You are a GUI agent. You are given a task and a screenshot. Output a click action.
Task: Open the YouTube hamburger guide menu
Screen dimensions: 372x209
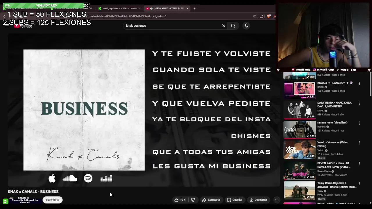(x=7, y=26)
